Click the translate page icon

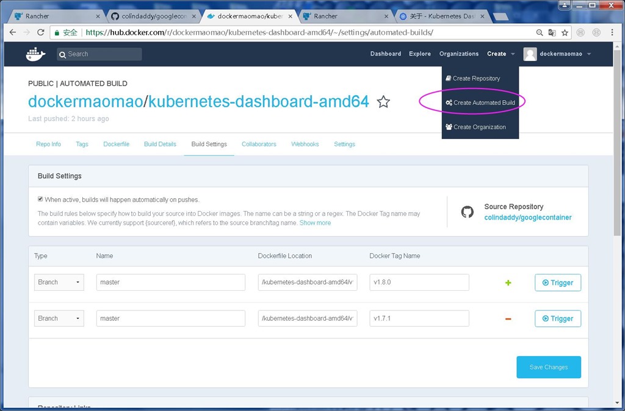click(552, 33)
